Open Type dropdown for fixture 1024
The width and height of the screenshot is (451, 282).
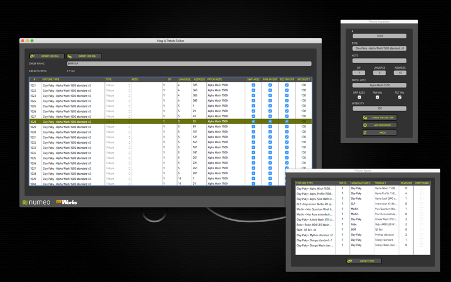pyautogui.click(x=118, y=101)
